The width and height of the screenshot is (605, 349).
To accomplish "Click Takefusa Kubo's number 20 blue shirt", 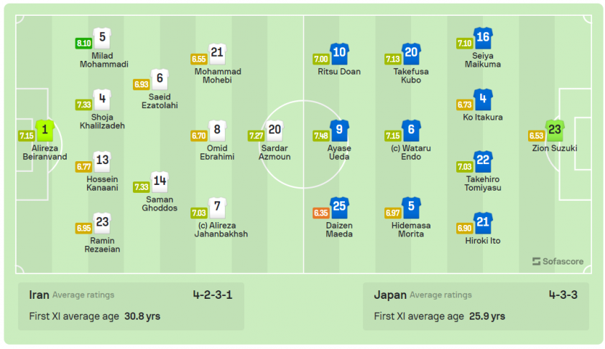I will coord(411,54).
